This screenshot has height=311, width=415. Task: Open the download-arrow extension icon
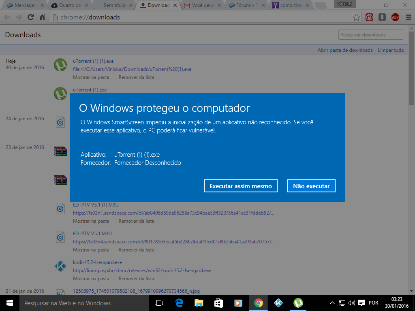pos(382,17)
